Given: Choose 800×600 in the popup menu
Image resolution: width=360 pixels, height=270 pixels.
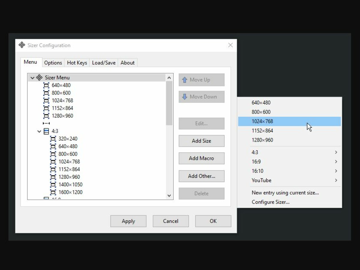Looking at the screenshot, I should click(289, 112).
